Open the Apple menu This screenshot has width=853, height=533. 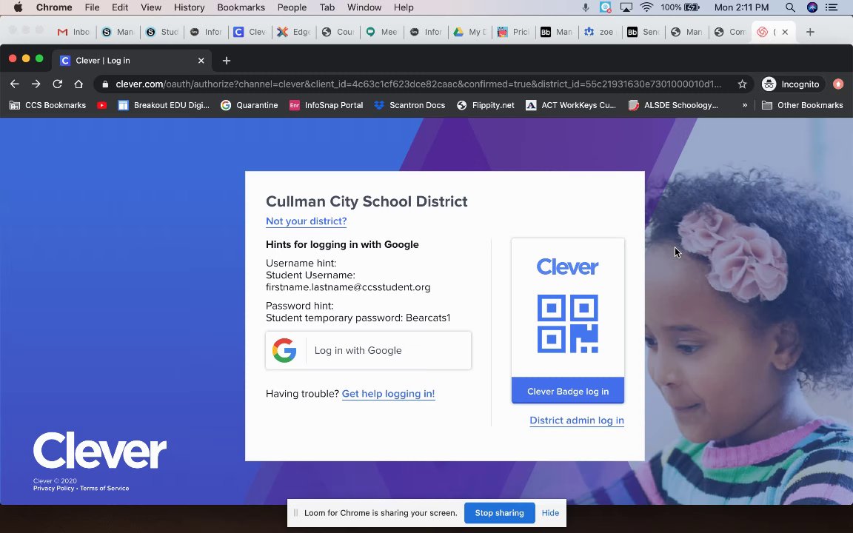coord(18,7)
